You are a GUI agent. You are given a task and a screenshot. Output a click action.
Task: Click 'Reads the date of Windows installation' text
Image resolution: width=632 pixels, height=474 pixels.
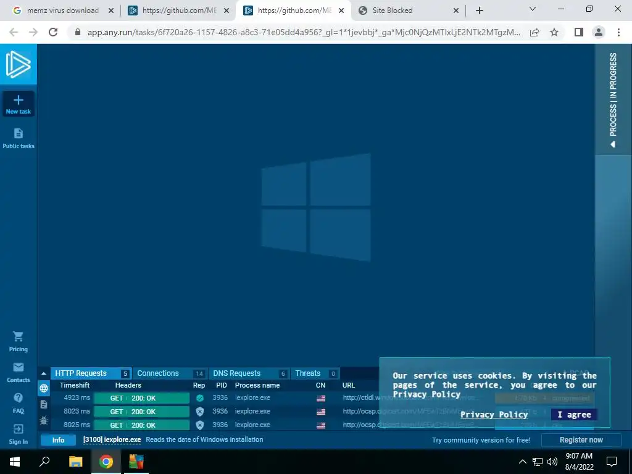[204, 439]
